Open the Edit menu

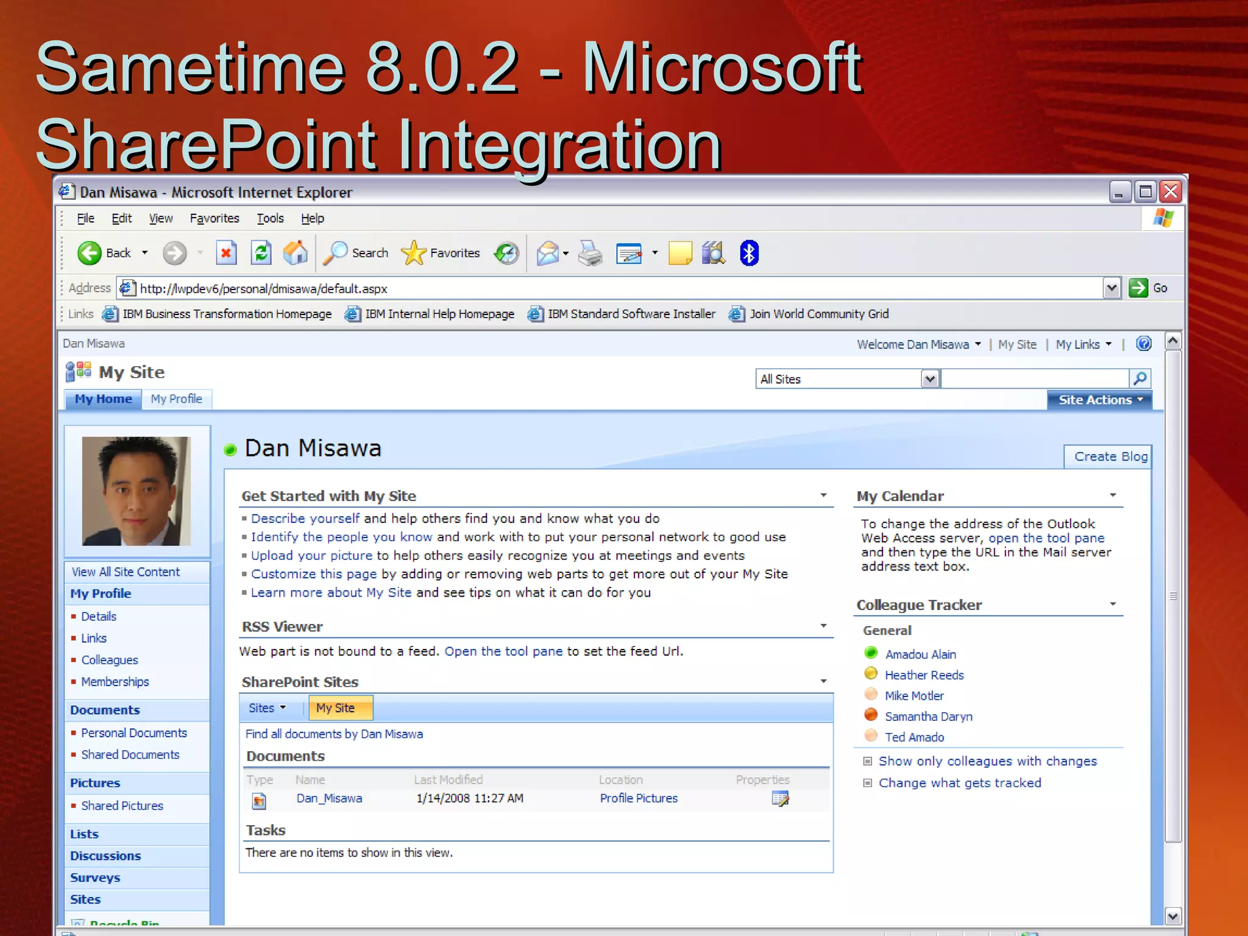pos(121,218)
